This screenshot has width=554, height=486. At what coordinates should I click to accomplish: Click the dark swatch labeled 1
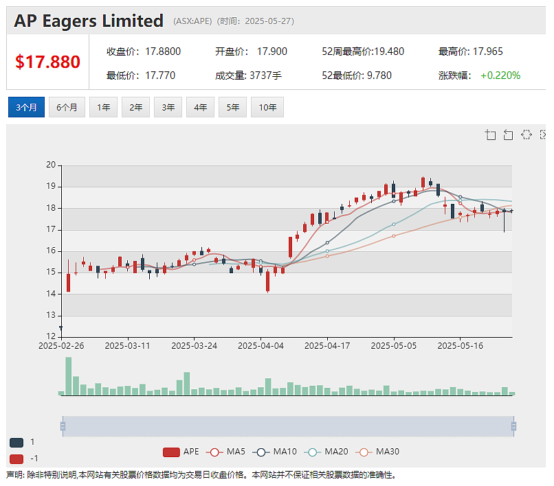(x=16, y=443)
